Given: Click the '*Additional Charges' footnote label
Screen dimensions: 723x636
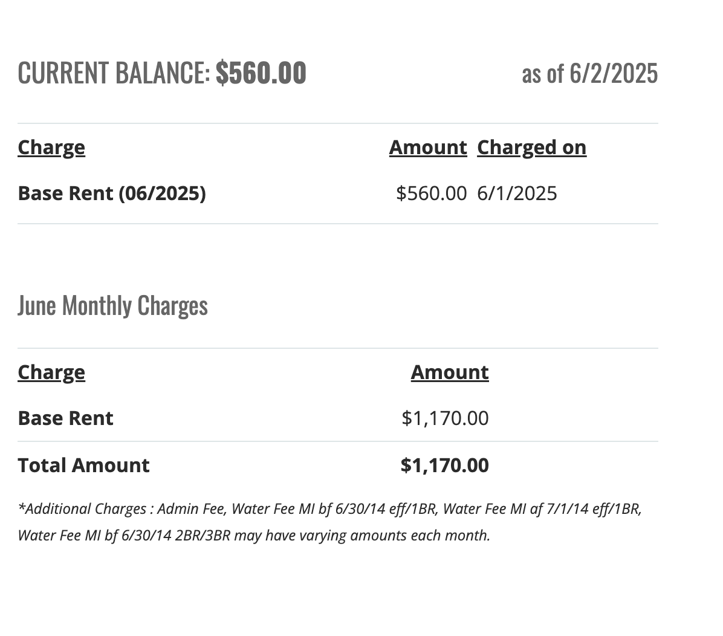Looking at the screenshot, I should coord(82,509).
